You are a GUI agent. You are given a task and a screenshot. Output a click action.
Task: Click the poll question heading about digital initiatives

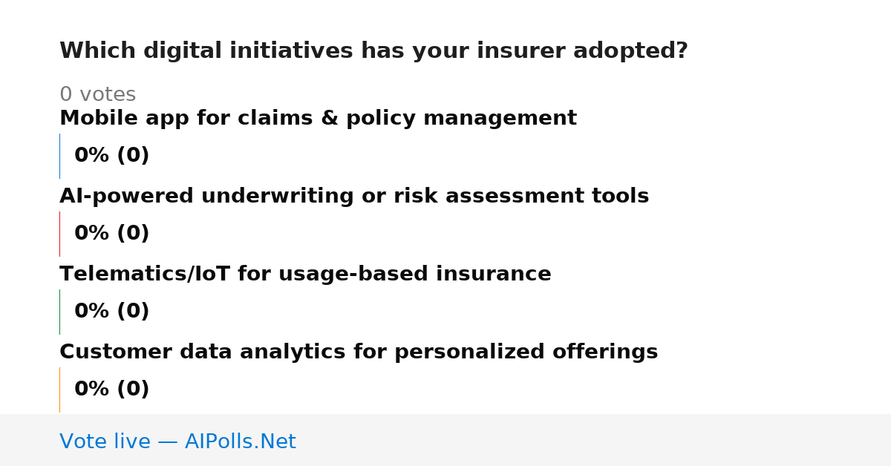point(373,51)
